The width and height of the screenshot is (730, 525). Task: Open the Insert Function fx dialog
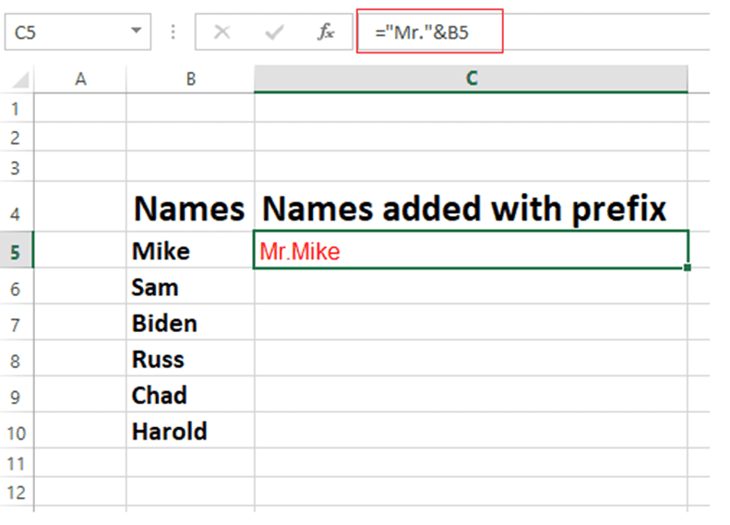tap(326, 31)
